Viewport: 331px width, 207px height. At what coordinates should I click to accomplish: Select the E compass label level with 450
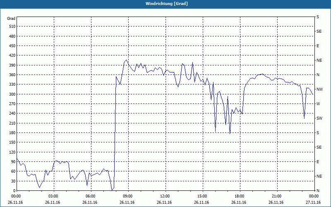[x=318, y=46]
